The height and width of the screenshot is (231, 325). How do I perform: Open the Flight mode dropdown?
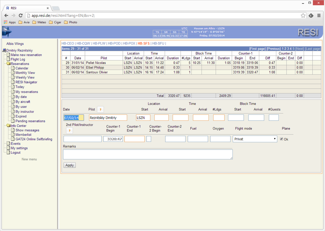click(x=255, y=139)
